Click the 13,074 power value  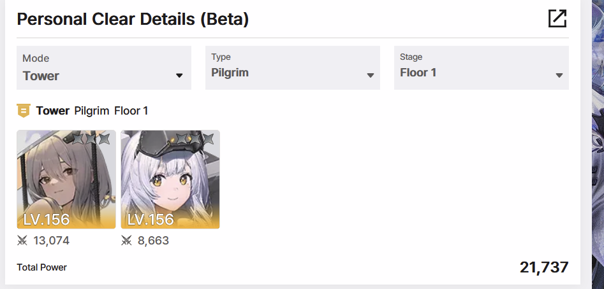(x=51, y=241)
